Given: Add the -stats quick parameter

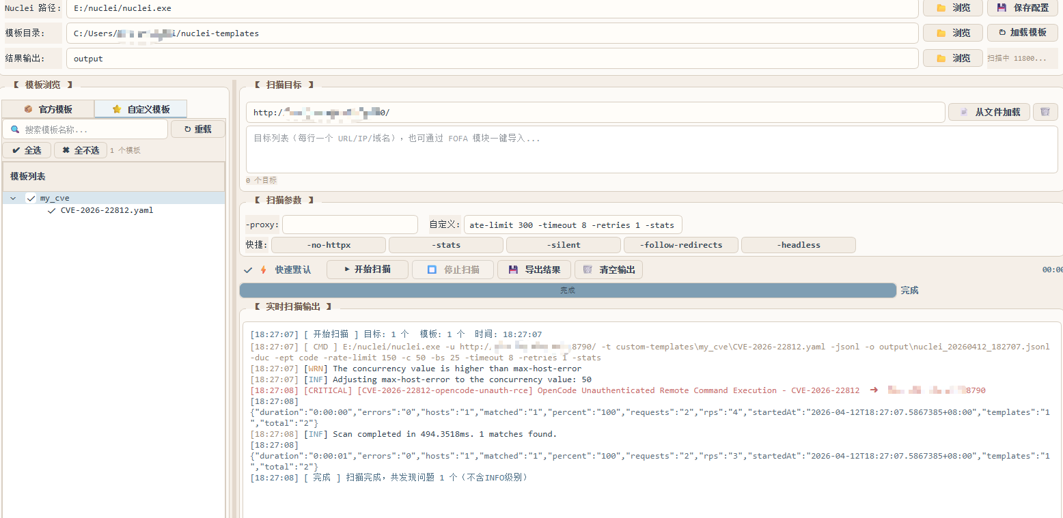Looking at the screenshot, I should [446, 245].
